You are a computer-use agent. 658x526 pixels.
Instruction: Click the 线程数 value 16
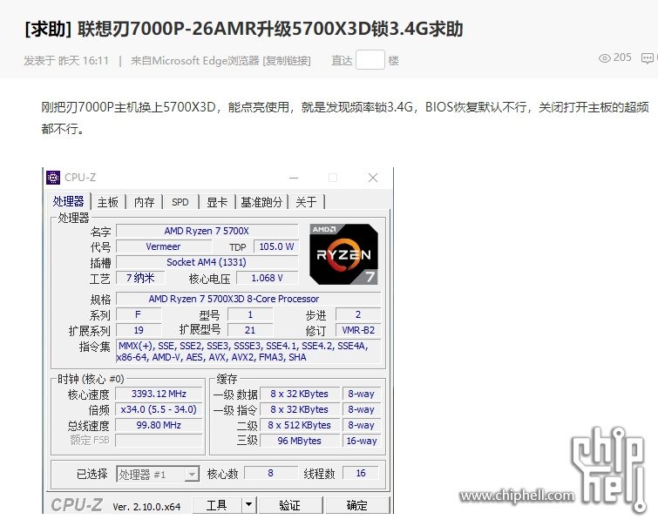pos(361,473)
